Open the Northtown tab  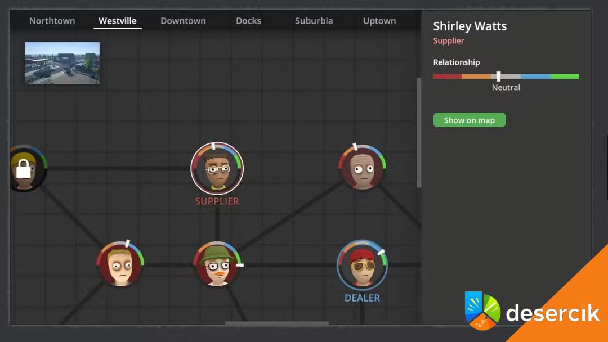click(52, 21)
